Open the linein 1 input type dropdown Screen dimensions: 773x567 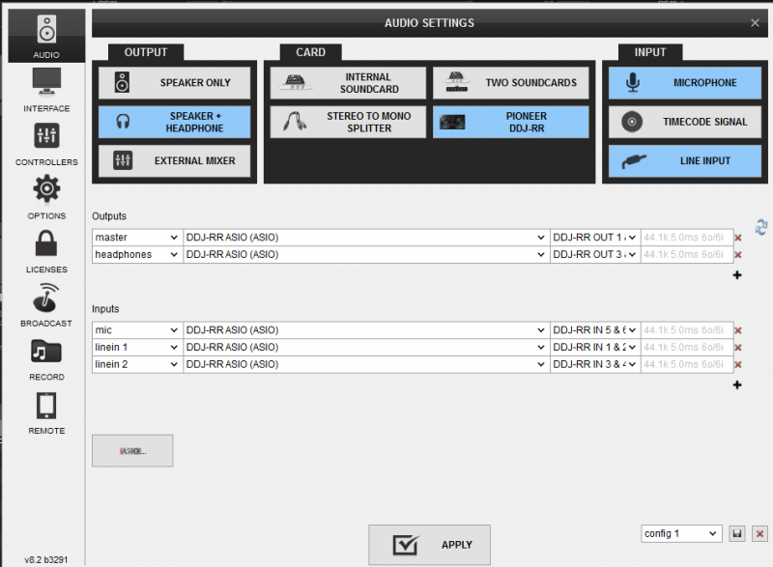tap(137, 348)
